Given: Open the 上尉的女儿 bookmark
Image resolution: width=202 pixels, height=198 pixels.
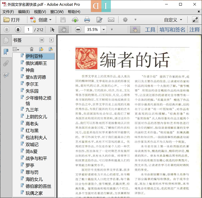Looking at the screenshot, I should pyautogui.click(x=36, y=117).
